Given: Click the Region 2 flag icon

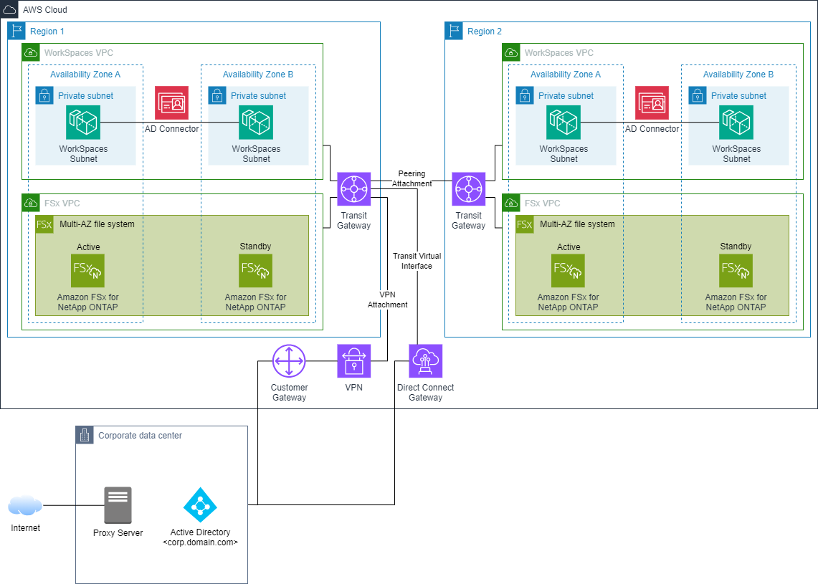Looking at the screenshot, I should (x=454, y=31).
